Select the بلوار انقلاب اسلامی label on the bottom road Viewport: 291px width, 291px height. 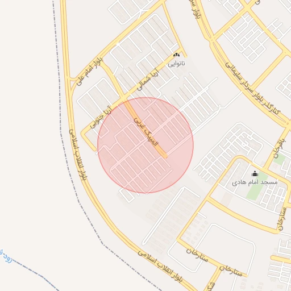click(161, 266)
